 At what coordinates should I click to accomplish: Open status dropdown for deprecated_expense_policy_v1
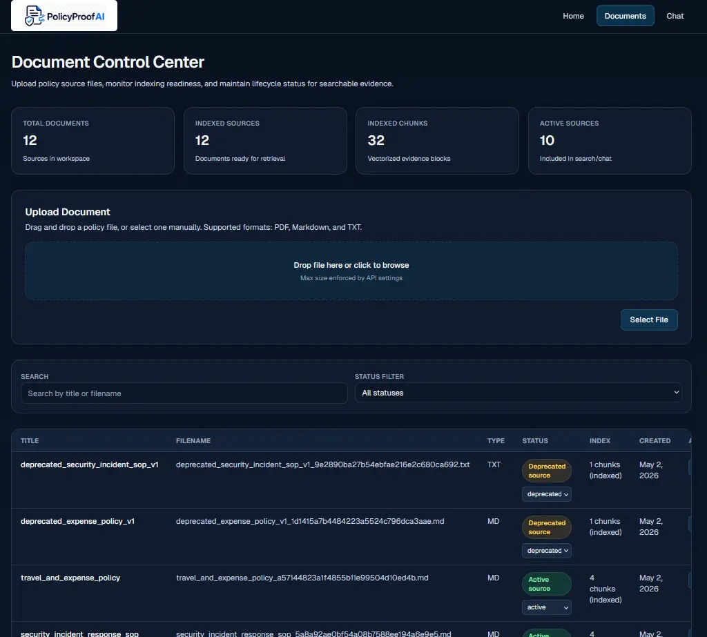547,551
